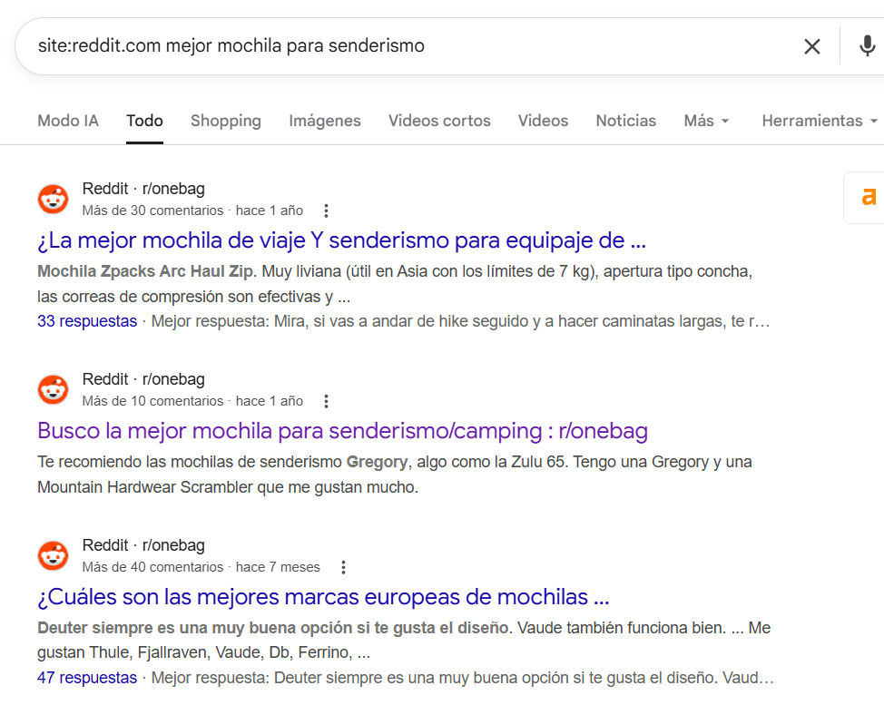
Task: Click Reddit logo of first result
Action: click(53, 199)
